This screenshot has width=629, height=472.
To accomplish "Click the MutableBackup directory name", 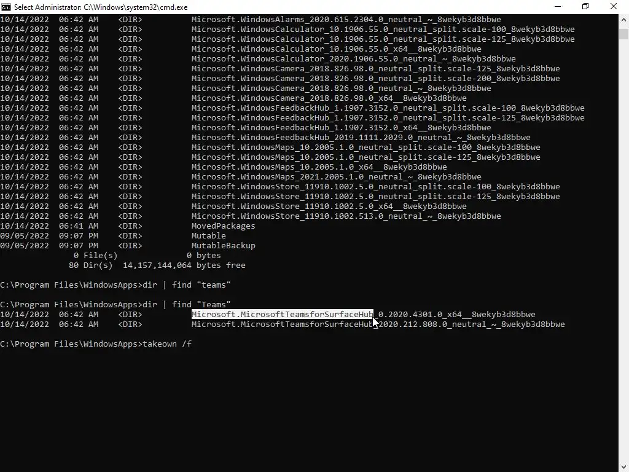I will point(223,246).
